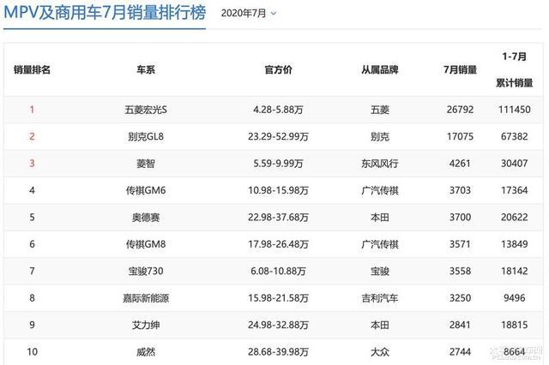Open the 菱智 model link
The image size is (549, 365).
(x=146, y=164)
